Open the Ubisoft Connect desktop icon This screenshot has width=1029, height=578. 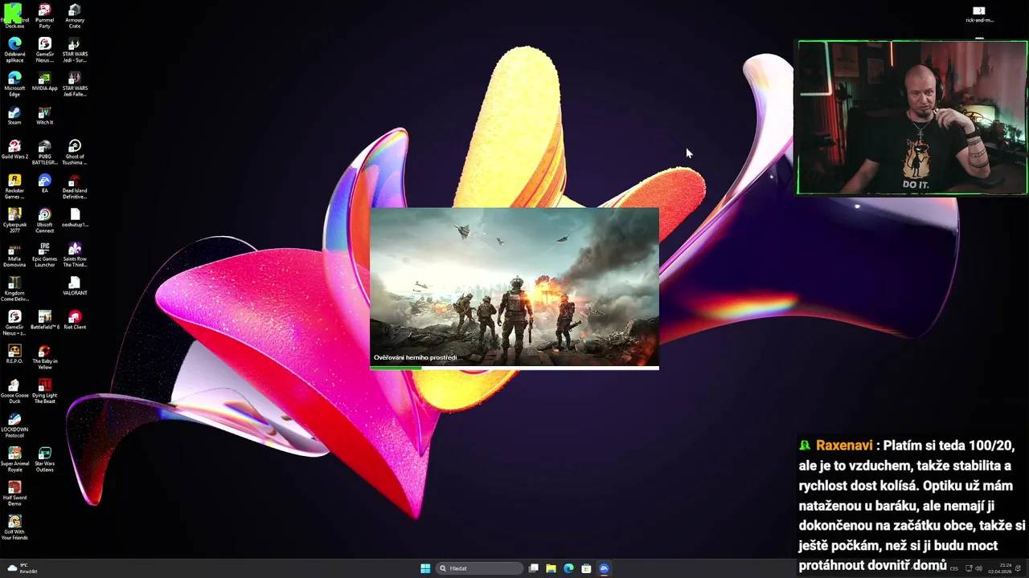tap(44, 221)
